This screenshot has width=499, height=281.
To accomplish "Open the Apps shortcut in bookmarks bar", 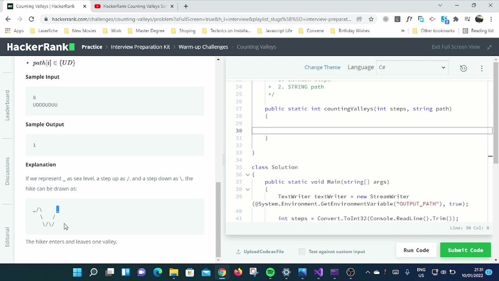I will tap(14, 30).
